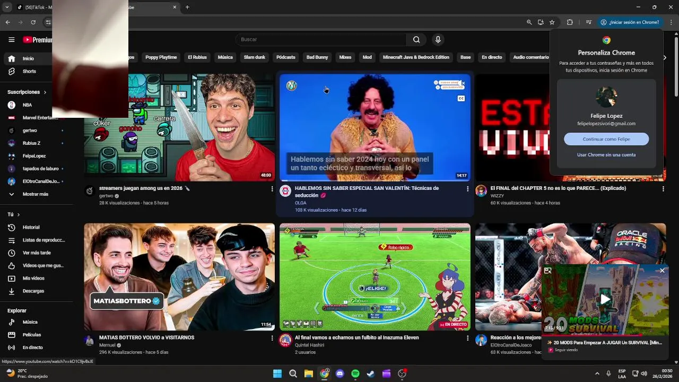Open Chrome three-dot menu

pos(671,22)
